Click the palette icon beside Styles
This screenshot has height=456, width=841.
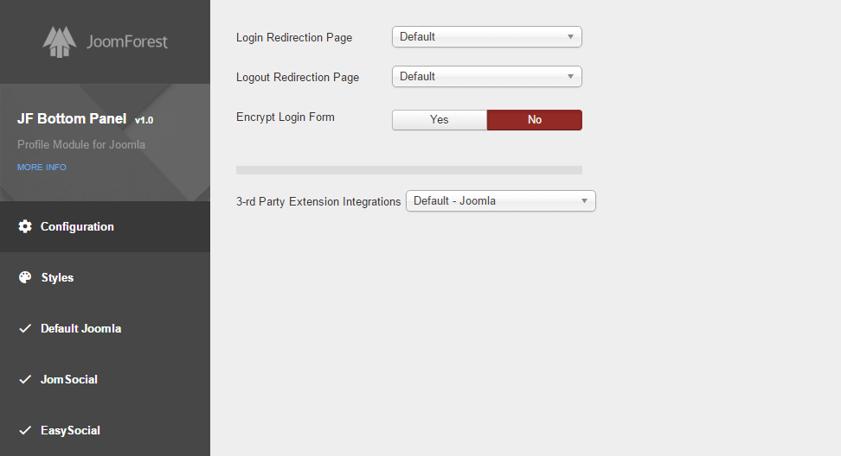point(25,278)
